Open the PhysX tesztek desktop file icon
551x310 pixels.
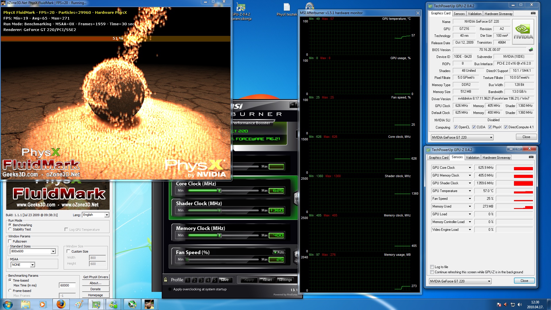pyautogui.click(x=287, y=9)
